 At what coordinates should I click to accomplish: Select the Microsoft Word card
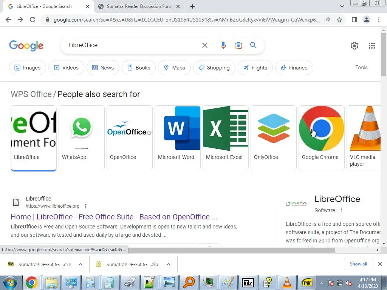coord(178,138)
